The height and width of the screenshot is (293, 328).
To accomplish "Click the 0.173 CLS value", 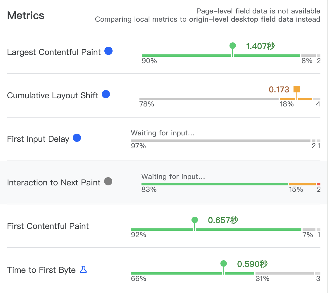I will click(279, 89).
